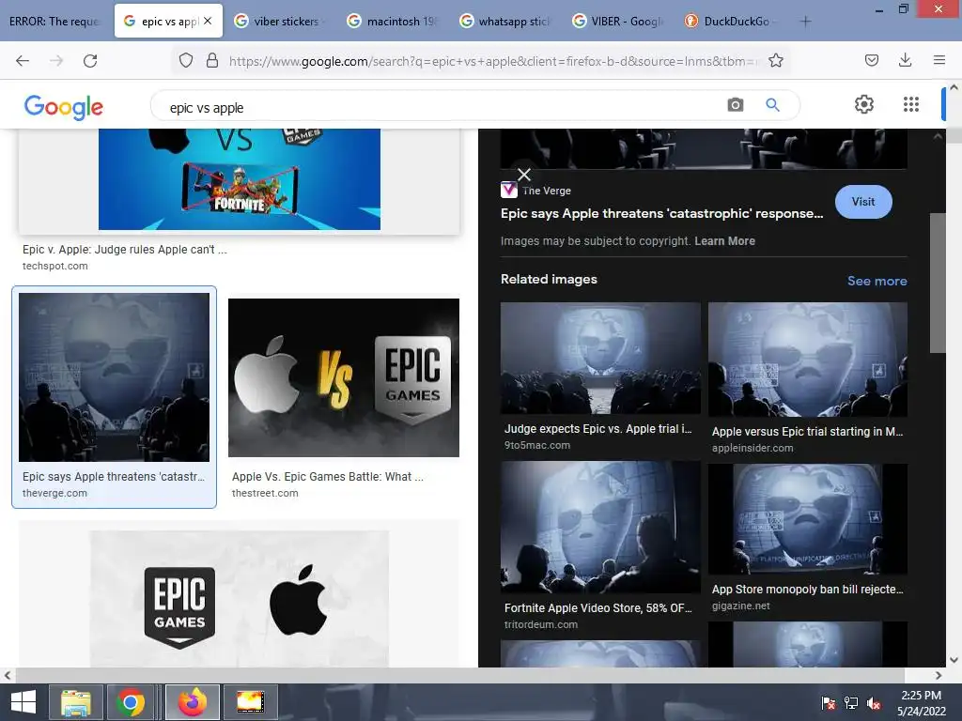Click the Apple versus Epic trial caption

pos(807,432)
